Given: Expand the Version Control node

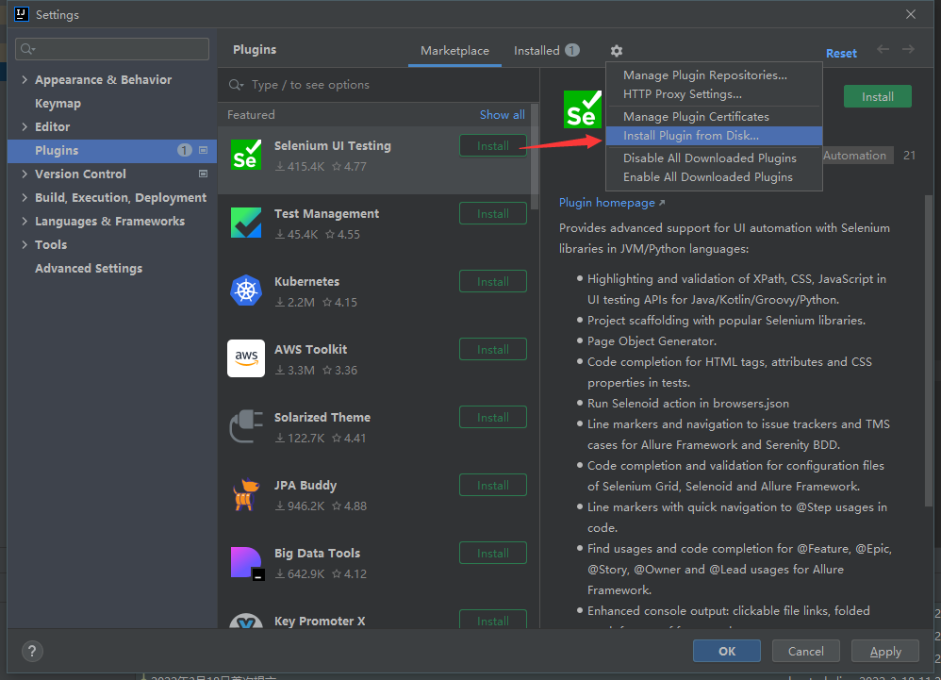Looking at the screenshot, I should 25,174.
